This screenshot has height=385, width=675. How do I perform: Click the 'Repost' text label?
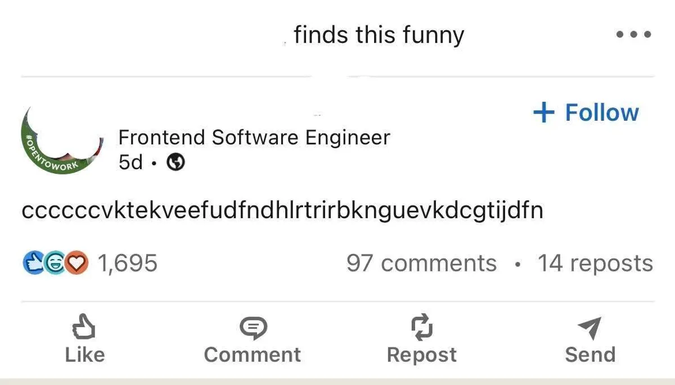point(421,355)
